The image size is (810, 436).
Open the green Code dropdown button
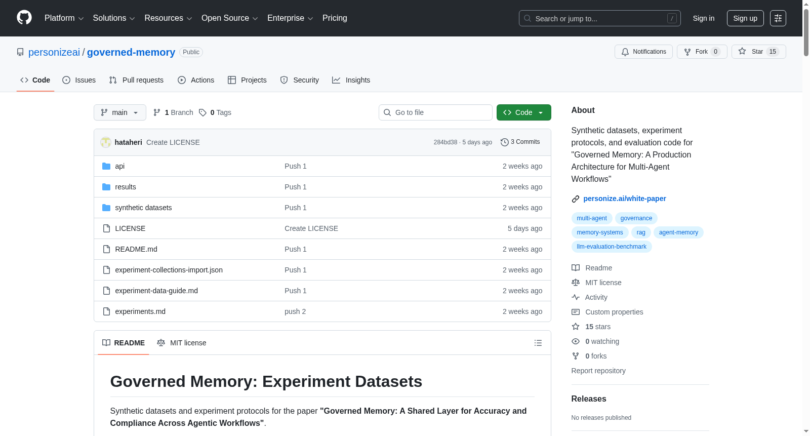tap(524, 112)
